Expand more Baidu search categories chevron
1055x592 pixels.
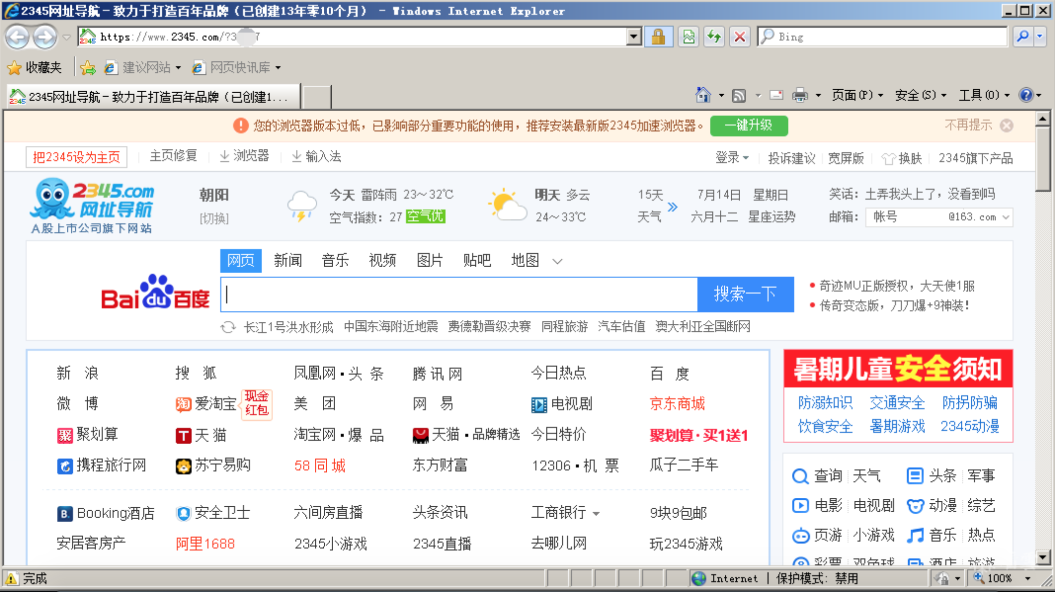557,261
